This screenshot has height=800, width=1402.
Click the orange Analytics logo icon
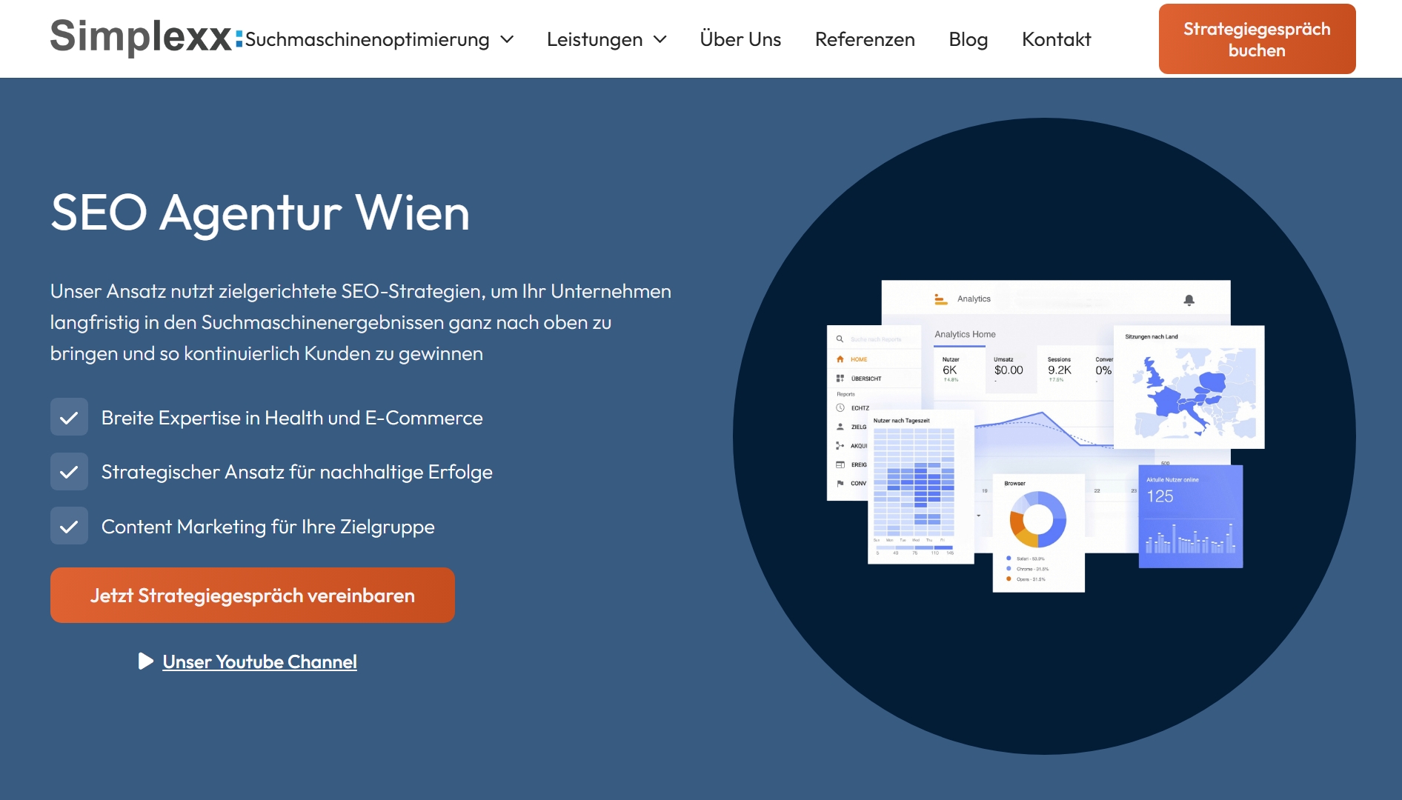coord(940,299)
